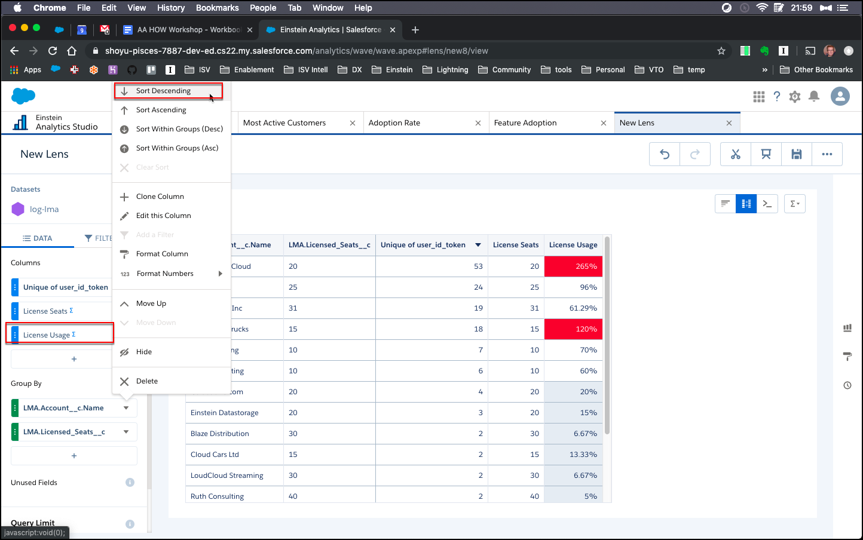This screenshot has width=863, height=540.
Task: Click the Salesforce cloud logo
Action: (x=23, y=96)
